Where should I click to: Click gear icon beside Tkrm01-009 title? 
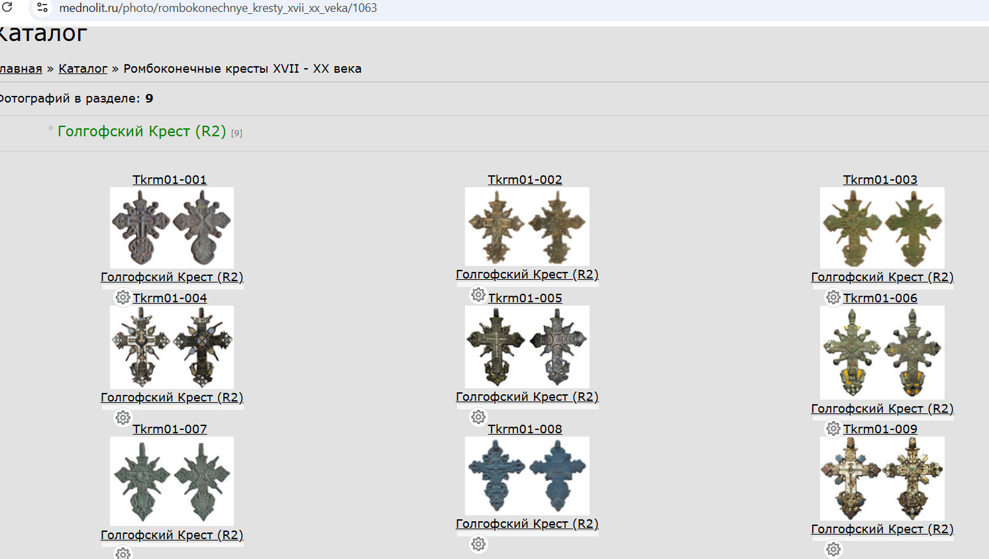point(833,429)
